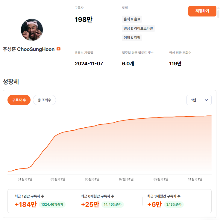Open the 1년 period dropdown
This screenshot has width=220, height=220.
click(x=199, y=100)
